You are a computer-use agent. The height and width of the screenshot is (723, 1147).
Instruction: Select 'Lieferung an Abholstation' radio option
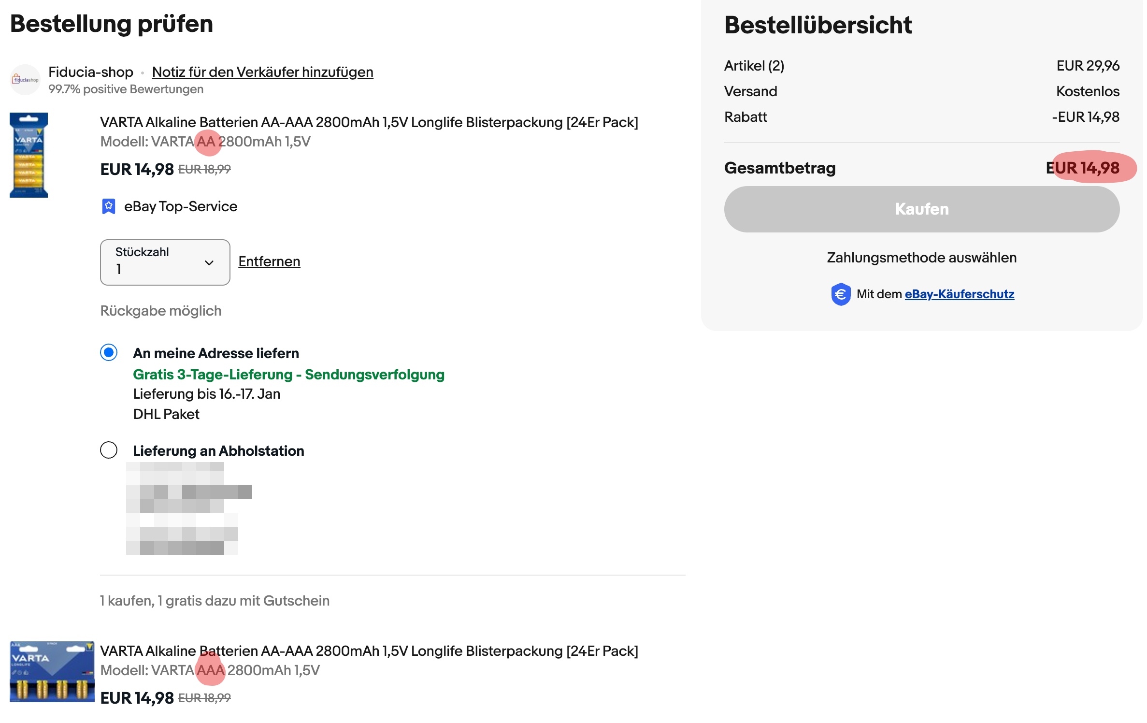tap(109, 450)
